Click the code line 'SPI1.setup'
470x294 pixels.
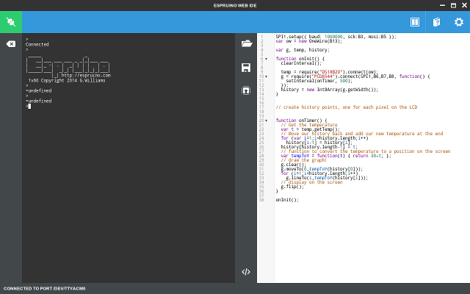336,37
